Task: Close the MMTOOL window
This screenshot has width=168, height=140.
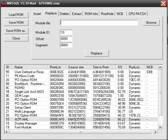Action: [163, 3]
